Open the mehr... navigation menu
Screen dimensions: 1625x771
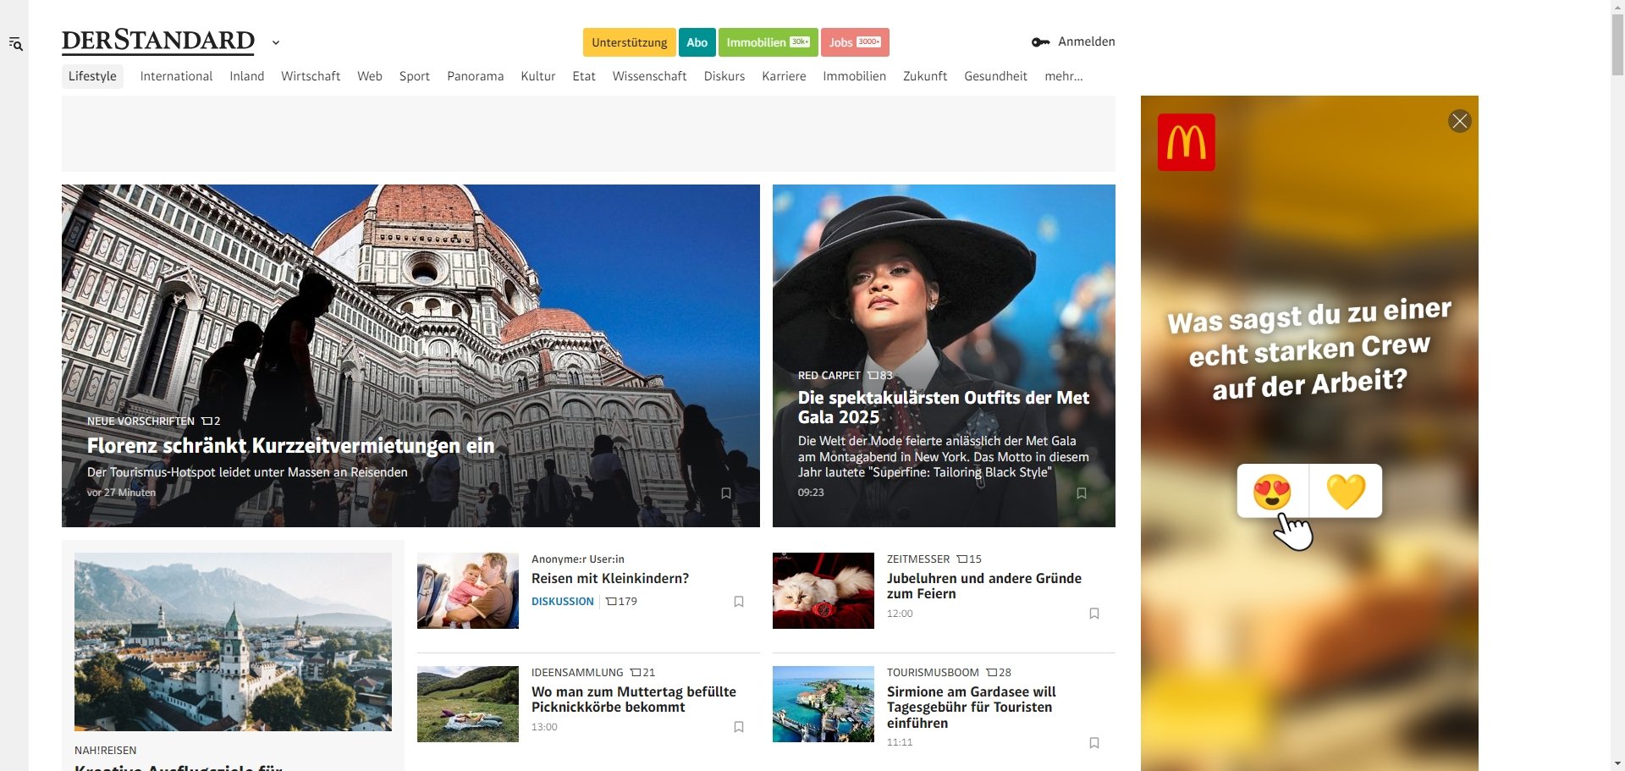click(x=1063, y=76)
